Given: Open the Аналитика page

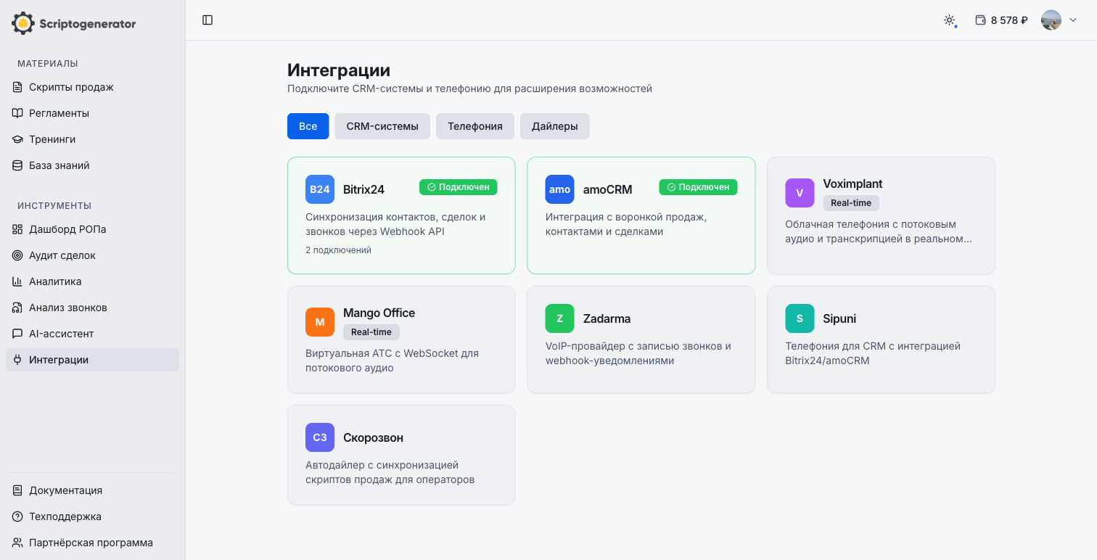Looking at the screenshot, I should click(x=92, y=281).
